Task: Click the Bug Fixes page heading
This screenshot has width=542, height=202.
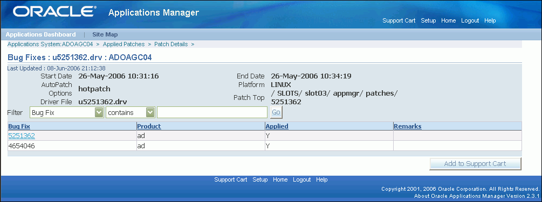Action: click(x=79, y=57)
